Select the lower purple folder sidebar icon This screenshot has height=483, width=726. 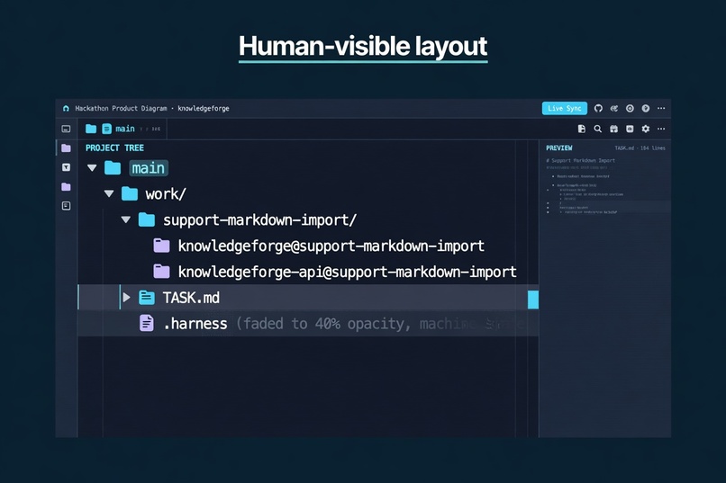(x=67, y=187)
